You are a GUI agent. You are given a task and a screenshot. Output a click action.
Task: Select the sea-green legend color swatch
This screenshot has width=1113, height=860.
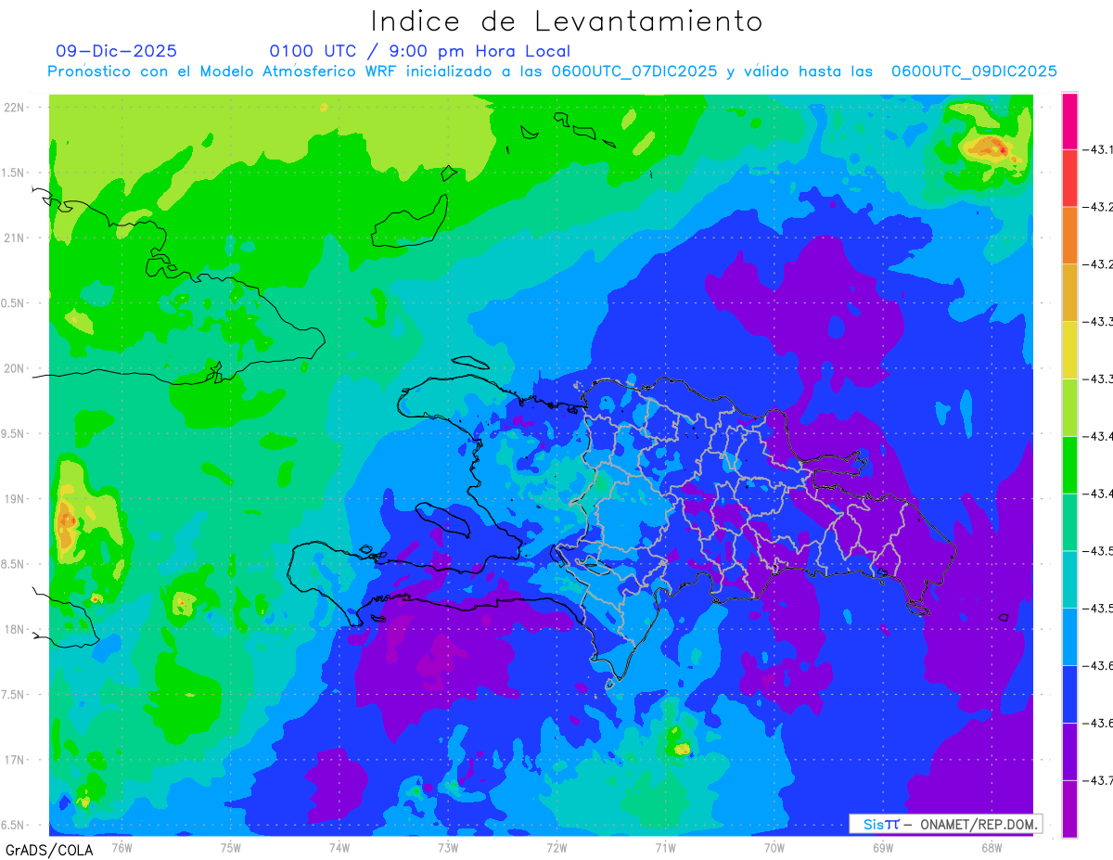click(1069, 522)
